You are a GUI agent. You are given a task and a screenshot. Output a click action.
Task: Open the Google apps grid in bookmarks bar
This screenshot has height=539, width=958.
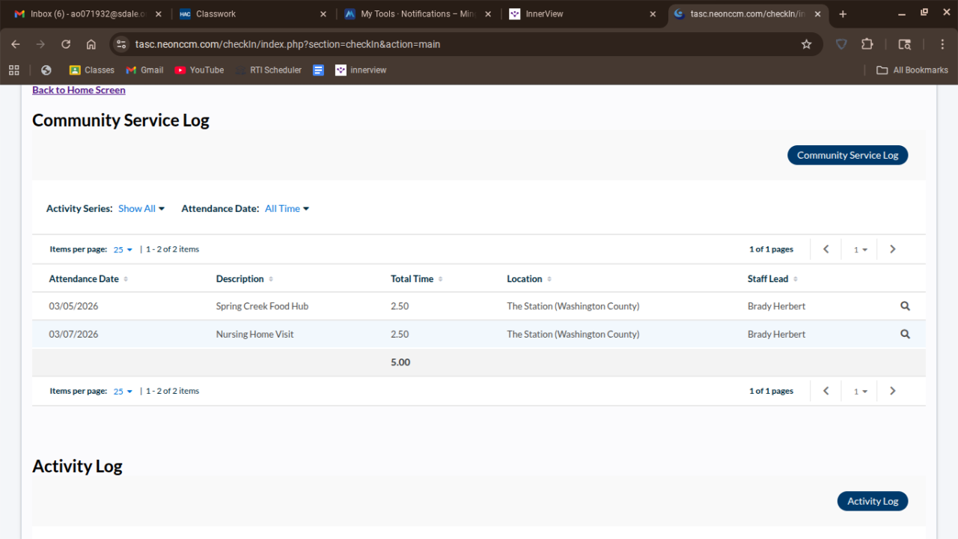(13, 70)
